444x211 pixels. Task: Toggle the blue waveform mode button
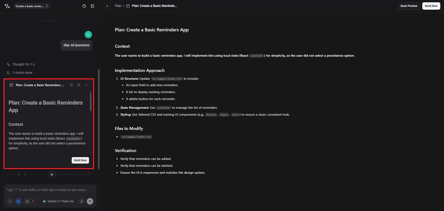point(18,201)
